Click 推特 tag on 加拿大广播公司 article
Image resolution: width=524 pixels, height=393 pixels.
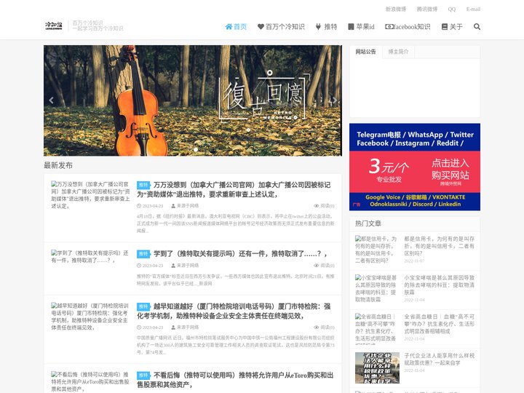pos(143,185)
